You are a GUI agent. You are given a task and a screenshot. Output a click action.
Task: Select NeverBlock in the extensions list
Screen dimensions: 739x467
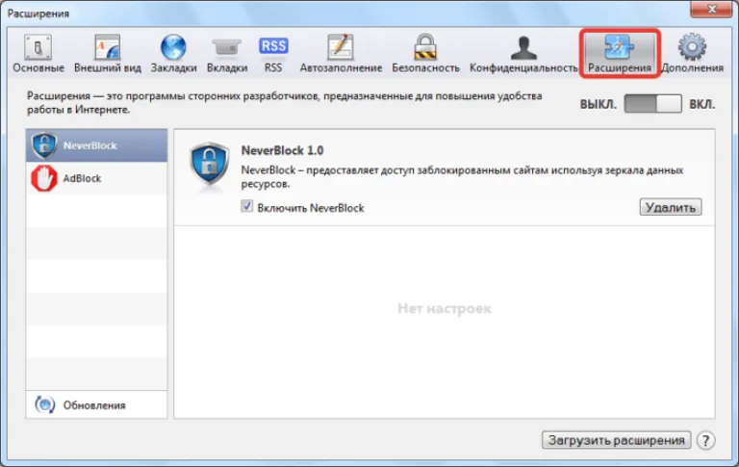[96, 145]
